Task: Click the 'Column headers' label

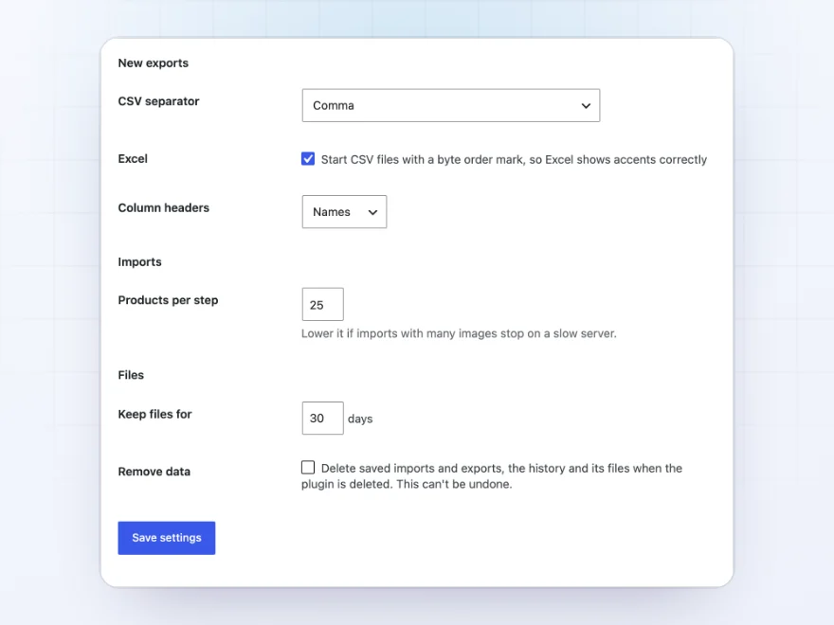Action: [x=164, y=207]
